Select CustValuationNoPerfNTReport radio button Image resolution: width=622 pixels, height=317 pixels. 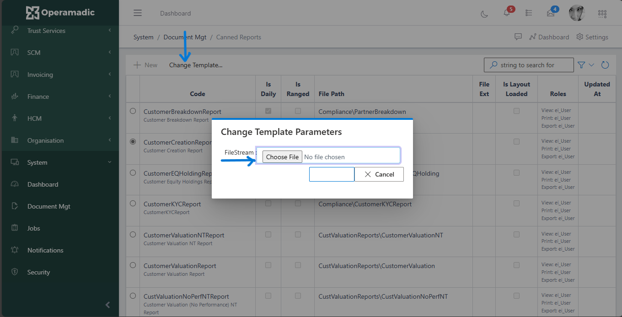[x=133, y=296]
